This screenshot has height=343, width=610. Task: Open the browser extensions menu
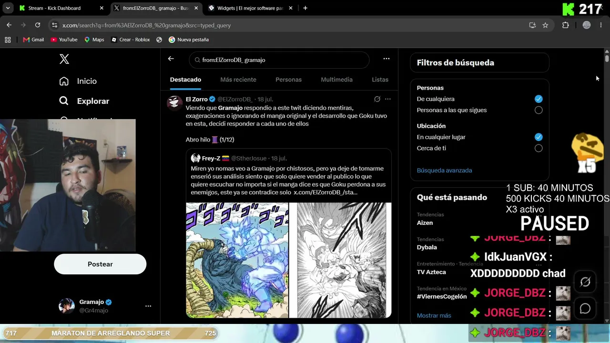tap(566, 25)
